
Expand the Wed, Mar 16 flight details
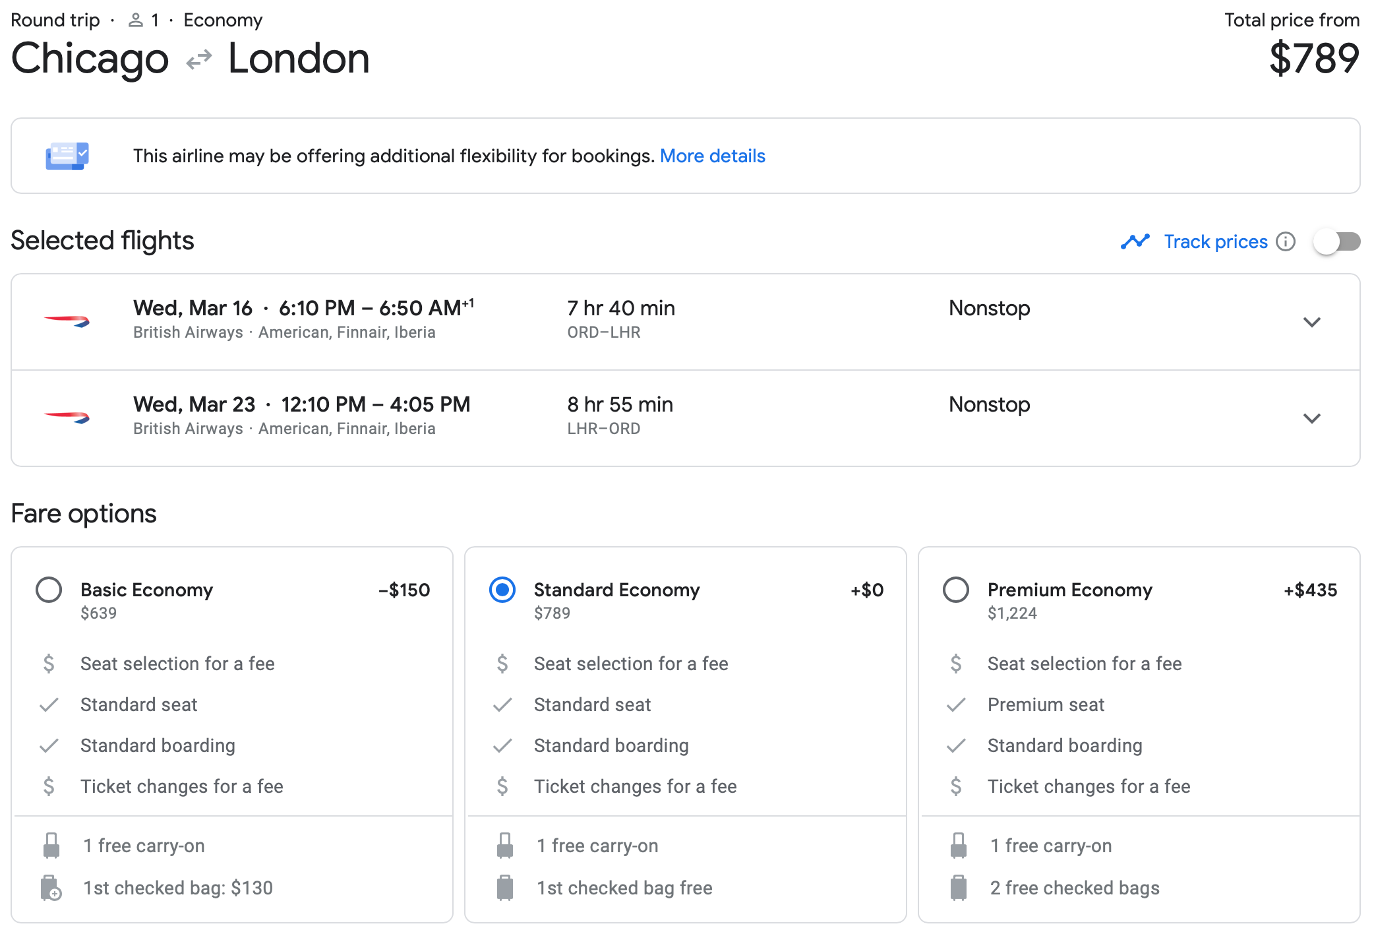tap(1312, 322)
